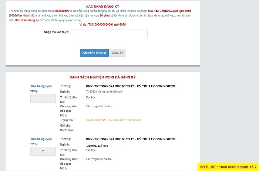Click the "DANH SÁCH NGUYỆN VỌNG ĐÃ ĐĂNG KÝ" heading
The height and width of the screenshot is (171, 259).
(x=102, y=77)
